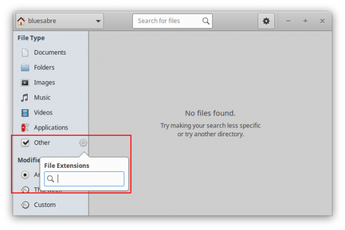Click the home folder icon
Screen dimensions: 345x230
[21, 21]
